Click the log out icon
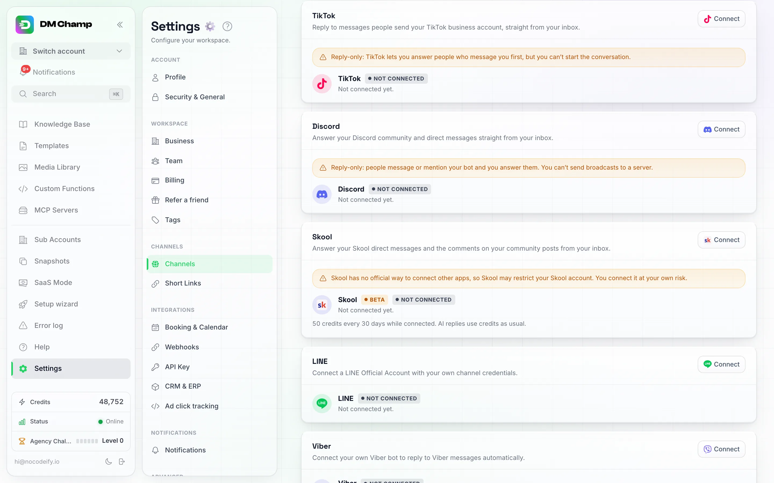774x483 pixels. click(122, 462)
